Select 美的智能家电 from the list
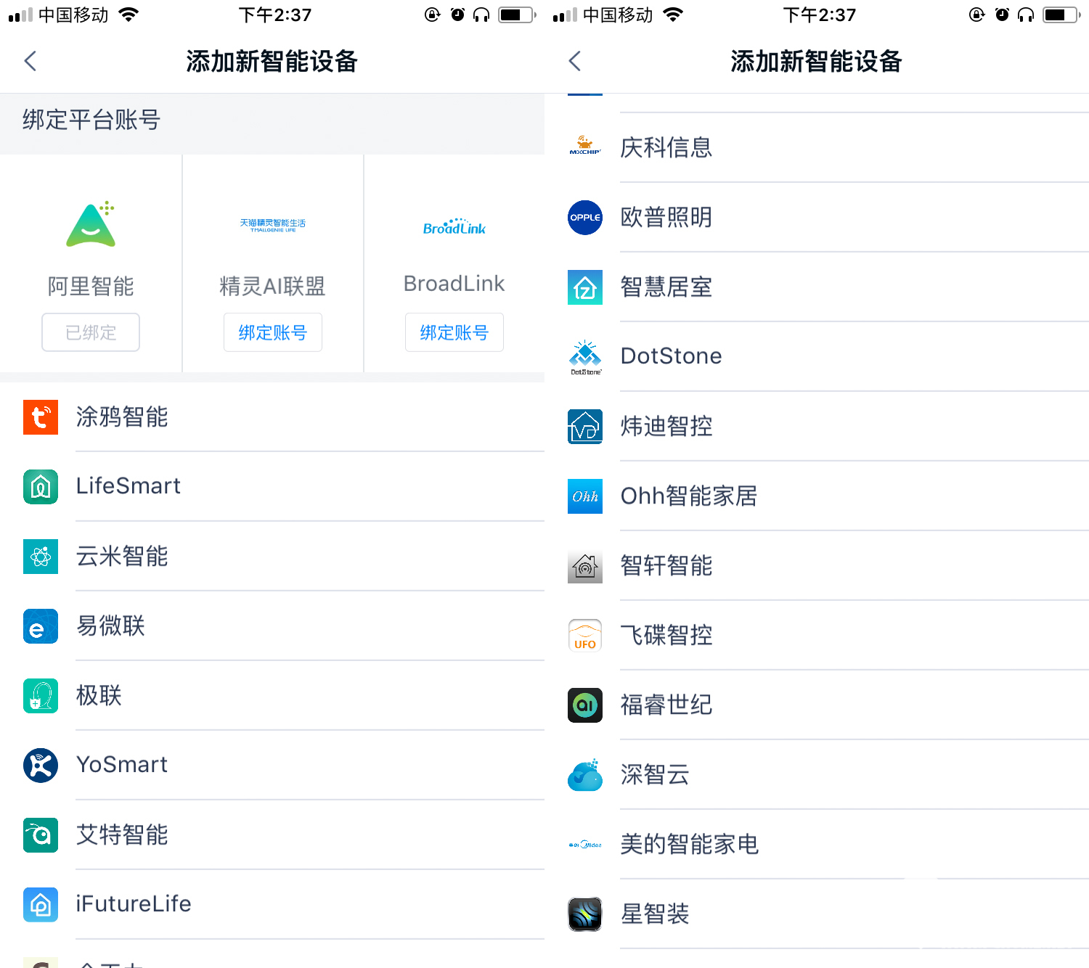This screenshot has width=1089, height=968. pyautogui.click(x=817, y=845)
